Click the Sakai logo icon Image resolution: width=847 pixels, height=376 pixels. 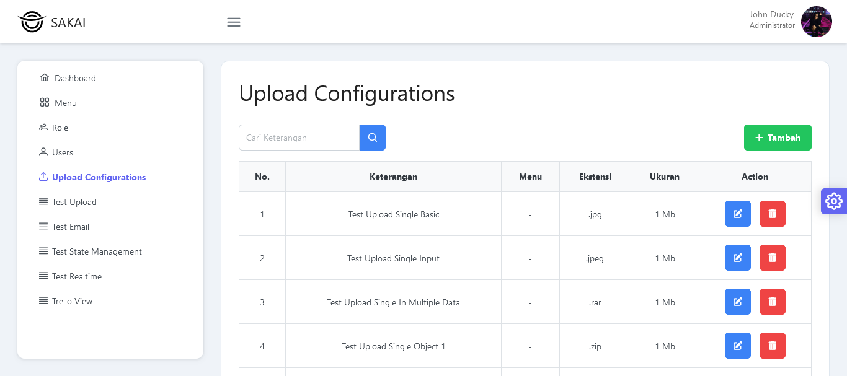(32, 22)
